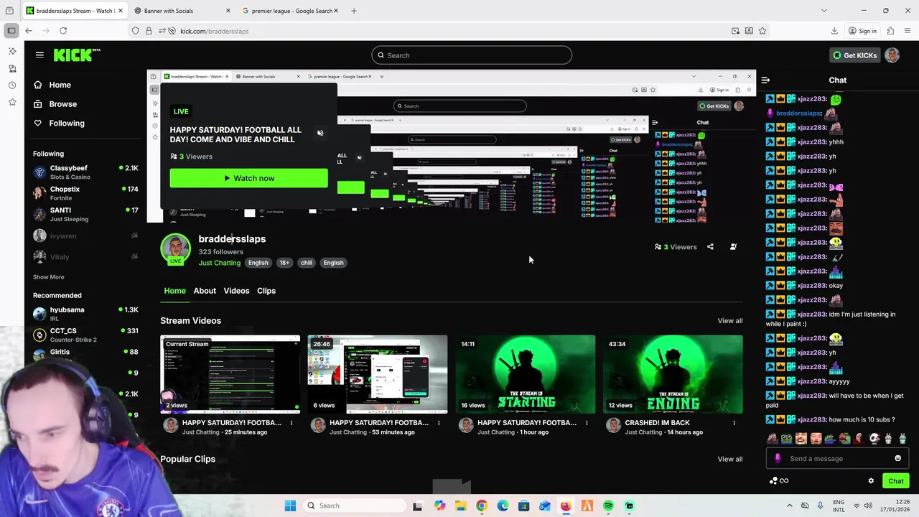Open ivywren offline channel
Viewport: 919px width, 517px height.
(x=85, y=236)
